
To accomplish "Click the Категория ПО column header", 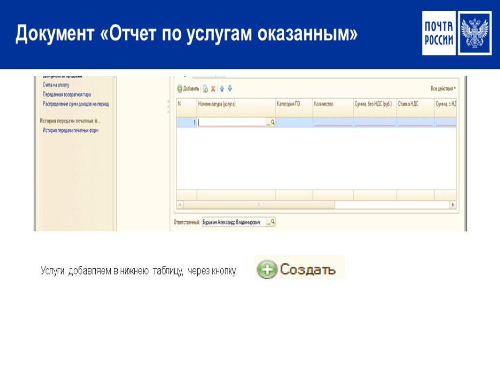I will click(x=294, y=108).
